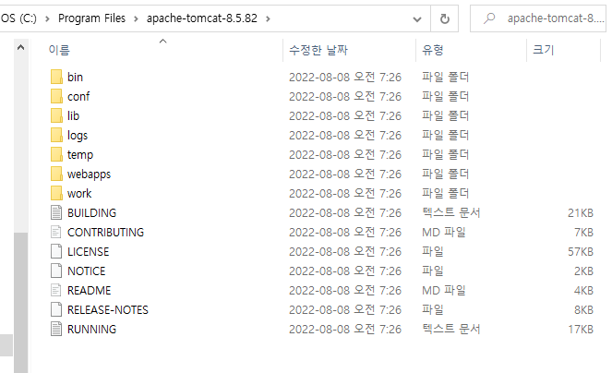Viewport: 612px width, 373px height.
Task: Select the work folder name
Action: tap(79, 193)
